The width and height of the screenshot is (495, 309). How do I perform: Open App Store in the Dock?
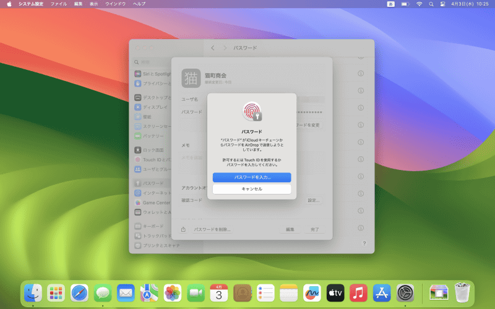(x=382, y=293)
